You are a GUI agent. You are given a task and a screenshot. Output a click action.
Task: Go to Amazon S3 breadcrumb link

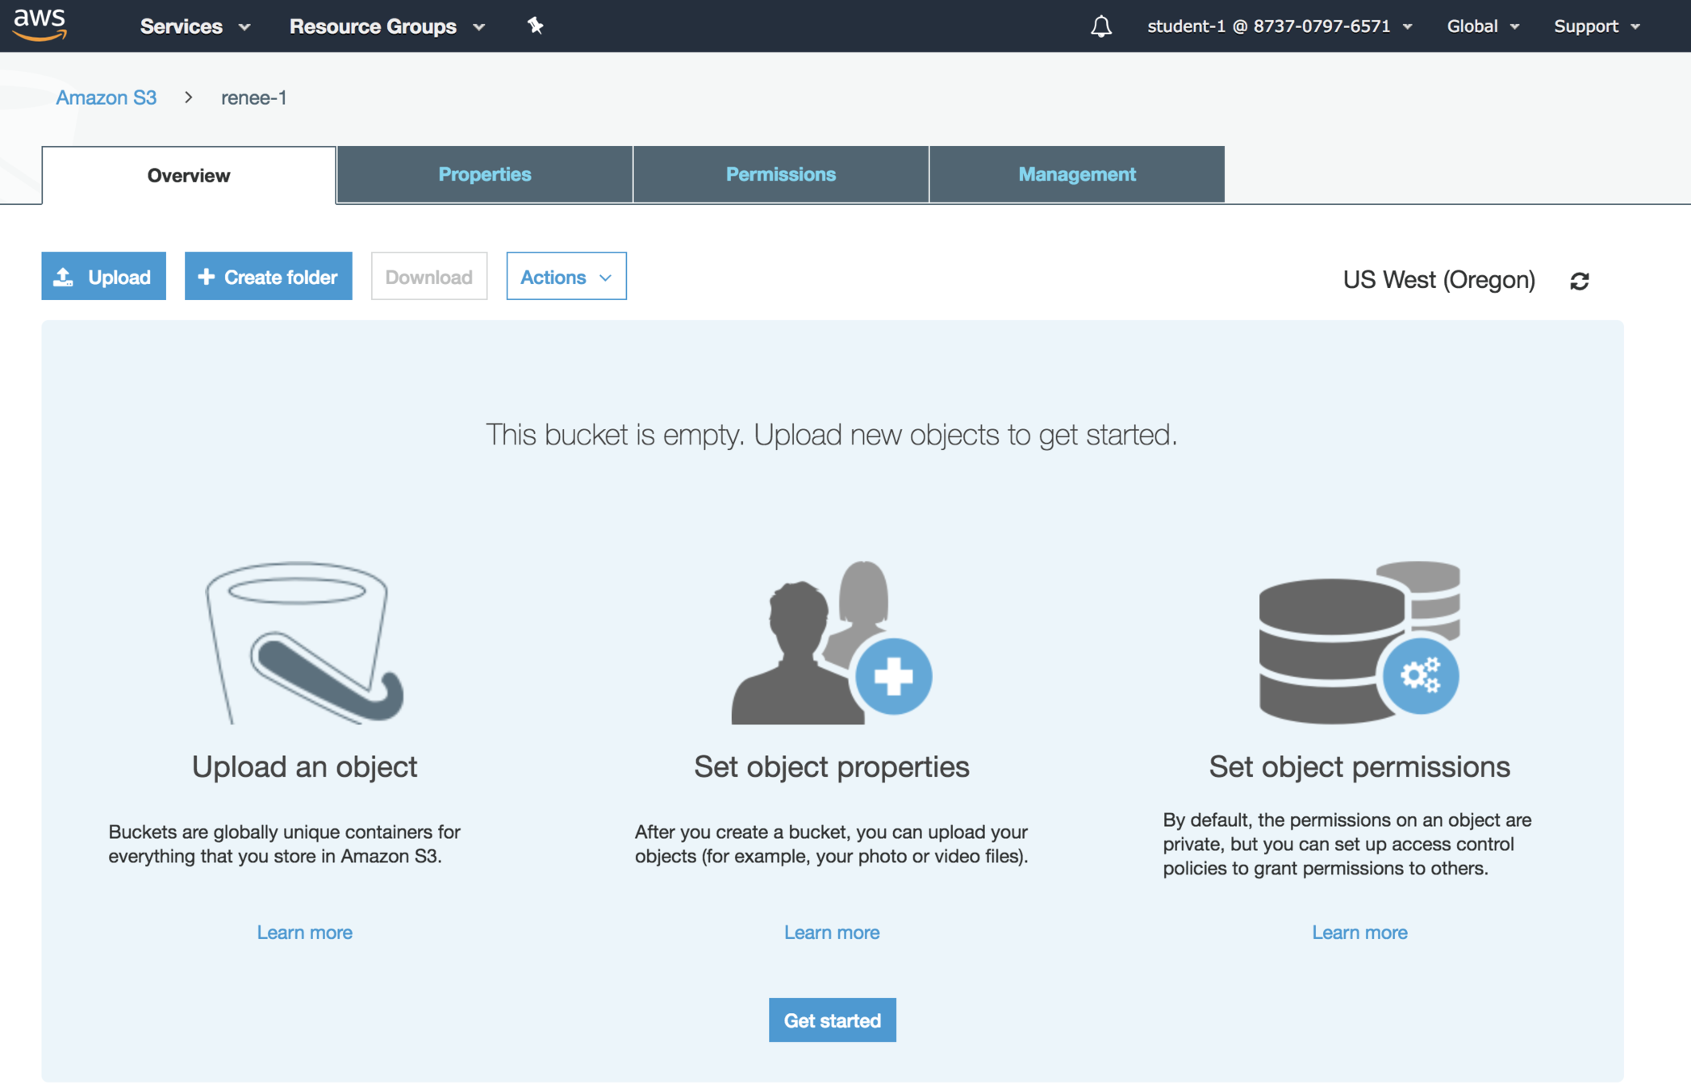106,98
